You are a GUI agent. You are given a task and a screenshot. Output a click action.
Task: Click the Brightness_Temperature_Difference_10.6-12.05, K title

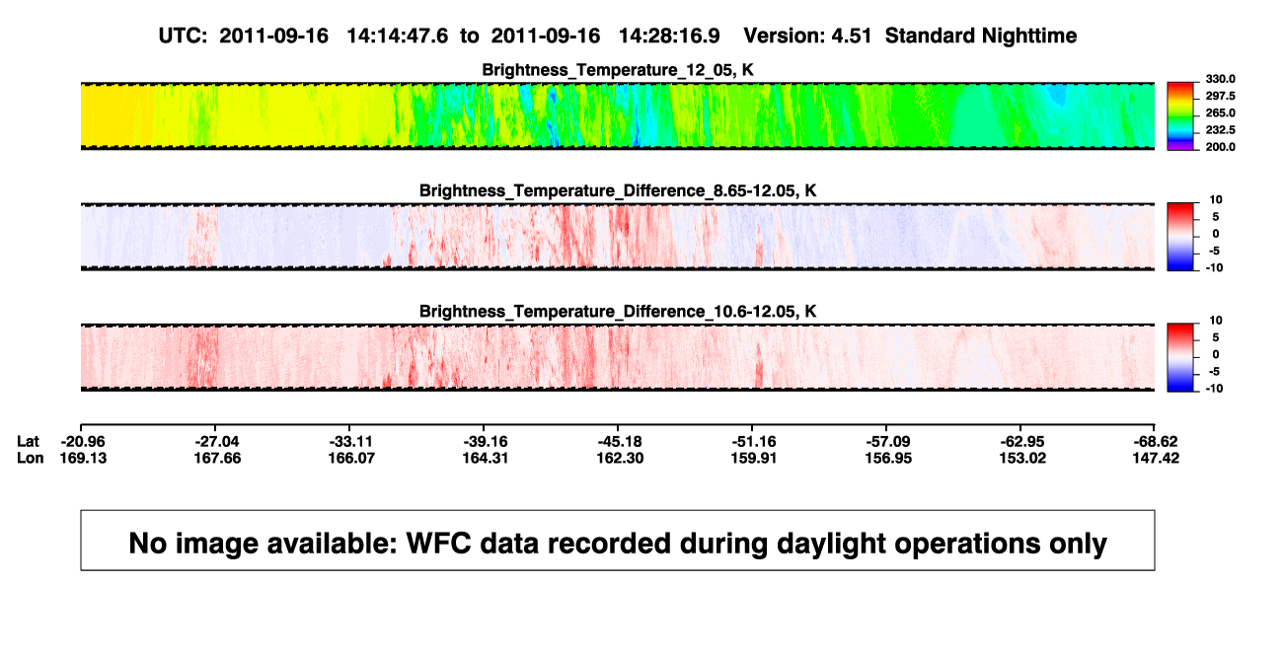617,312
